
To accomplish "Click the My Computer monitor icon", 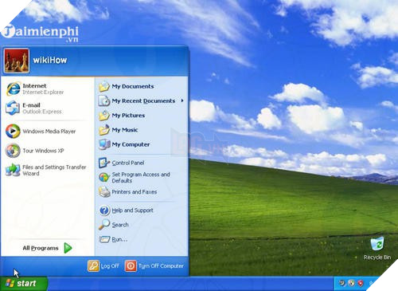I will point(104,144).
